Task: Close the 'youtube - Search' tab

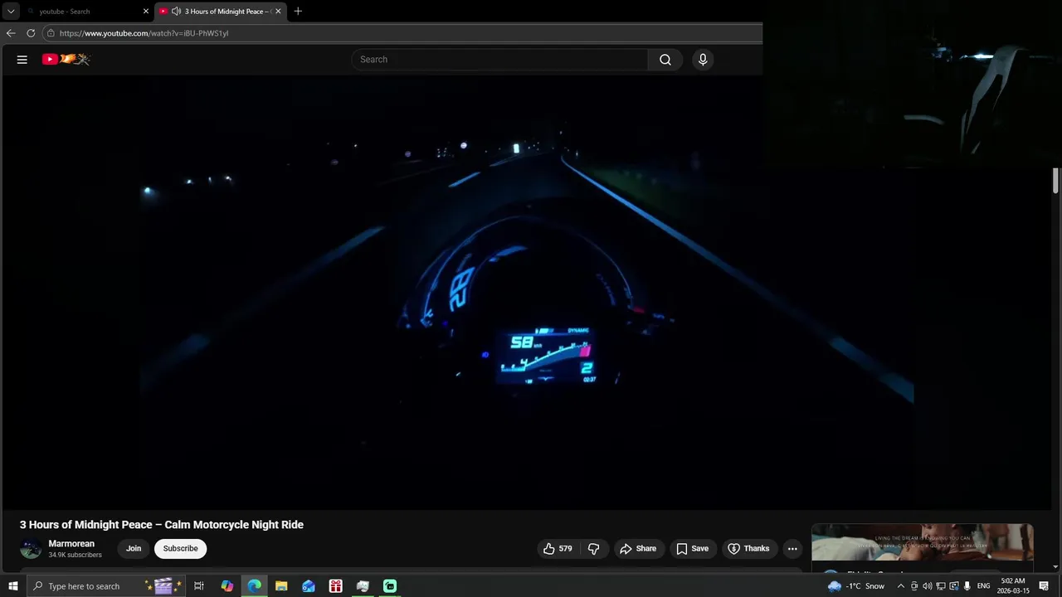Action: (x=146, y=12)
